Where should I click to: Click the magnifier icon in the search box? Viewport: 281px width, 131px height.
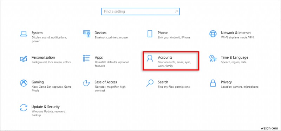(x=176, y=12)
